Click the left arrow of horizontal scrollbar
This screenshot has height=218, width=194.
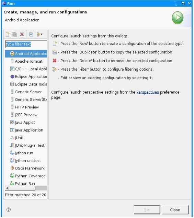click(x=7, y=188)
